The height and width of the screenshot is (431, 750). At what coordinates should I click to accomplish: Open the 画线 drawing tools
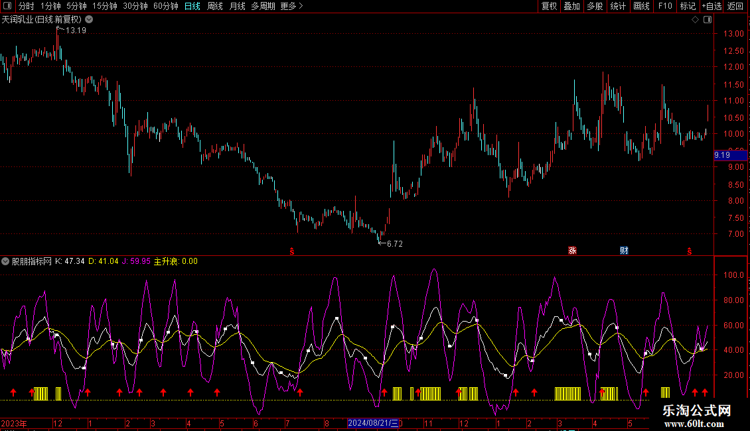coord(641,6)
